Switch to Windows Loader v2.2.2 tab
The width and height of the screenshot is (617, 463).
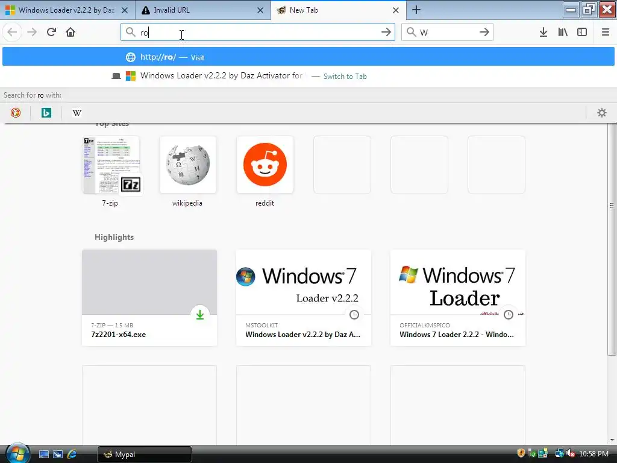[67, 10]
